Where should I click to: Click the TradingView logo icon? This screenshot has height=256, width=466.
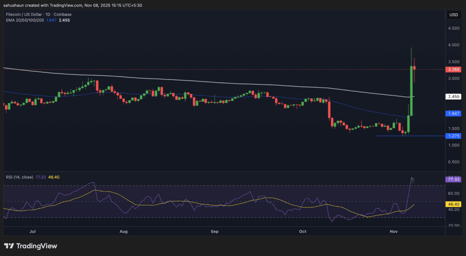pos(10,246)
